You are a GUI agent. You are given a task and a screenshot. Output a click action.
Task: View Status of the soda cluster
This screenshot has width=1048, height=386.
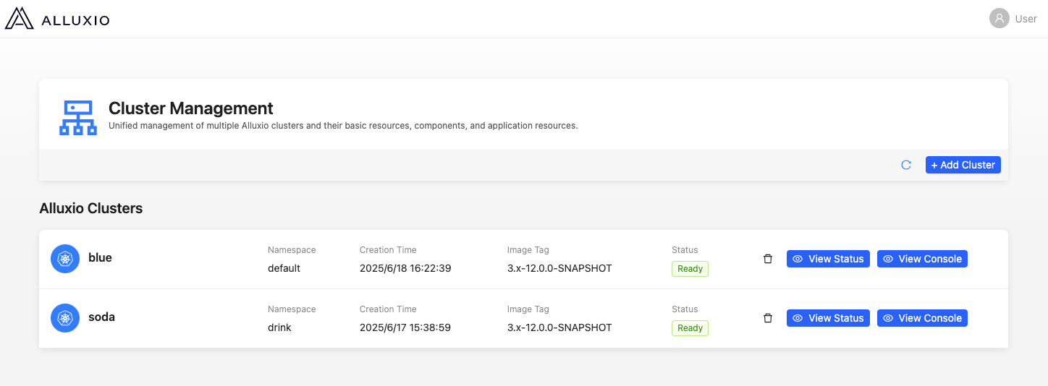828,318
